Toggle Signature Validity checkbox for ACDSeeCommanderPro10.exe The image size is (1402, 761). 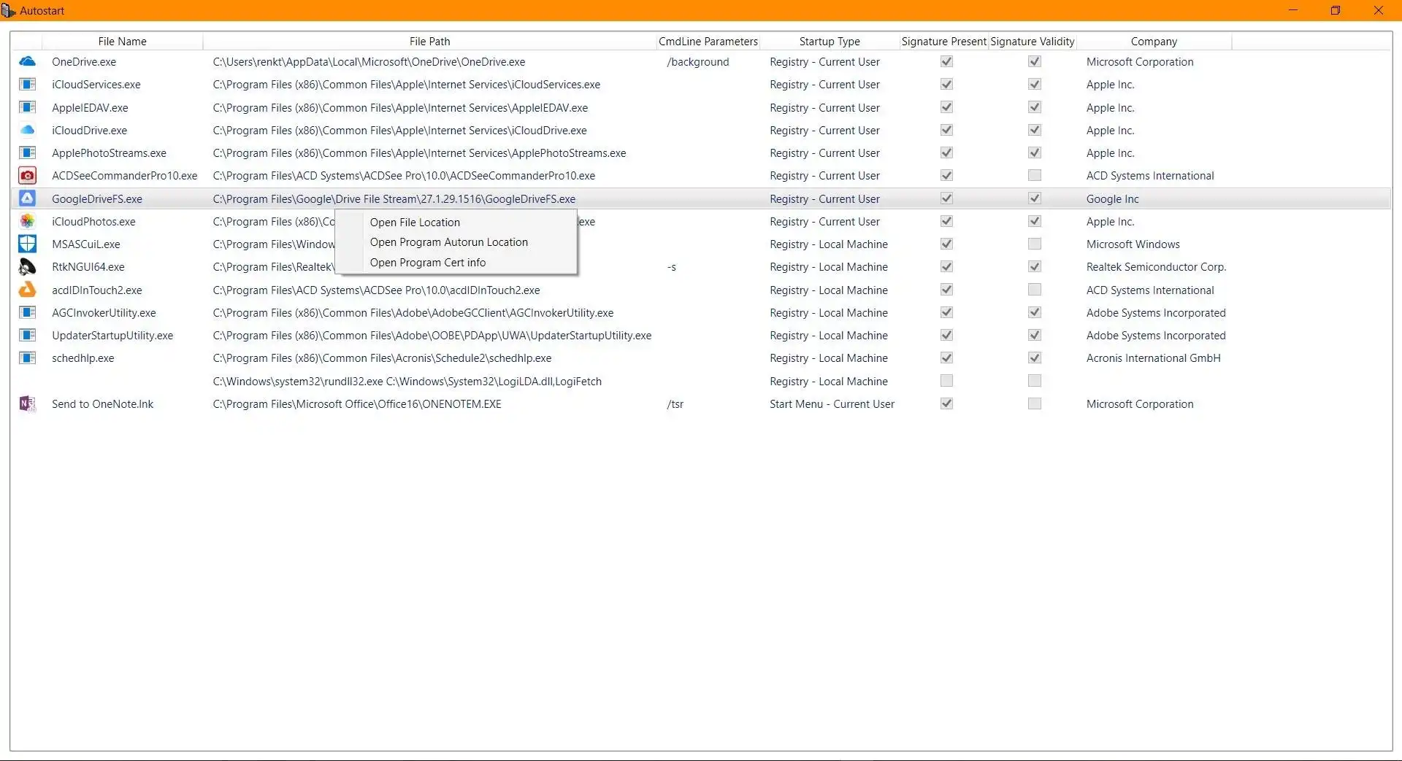click(x=1034, y=175)
